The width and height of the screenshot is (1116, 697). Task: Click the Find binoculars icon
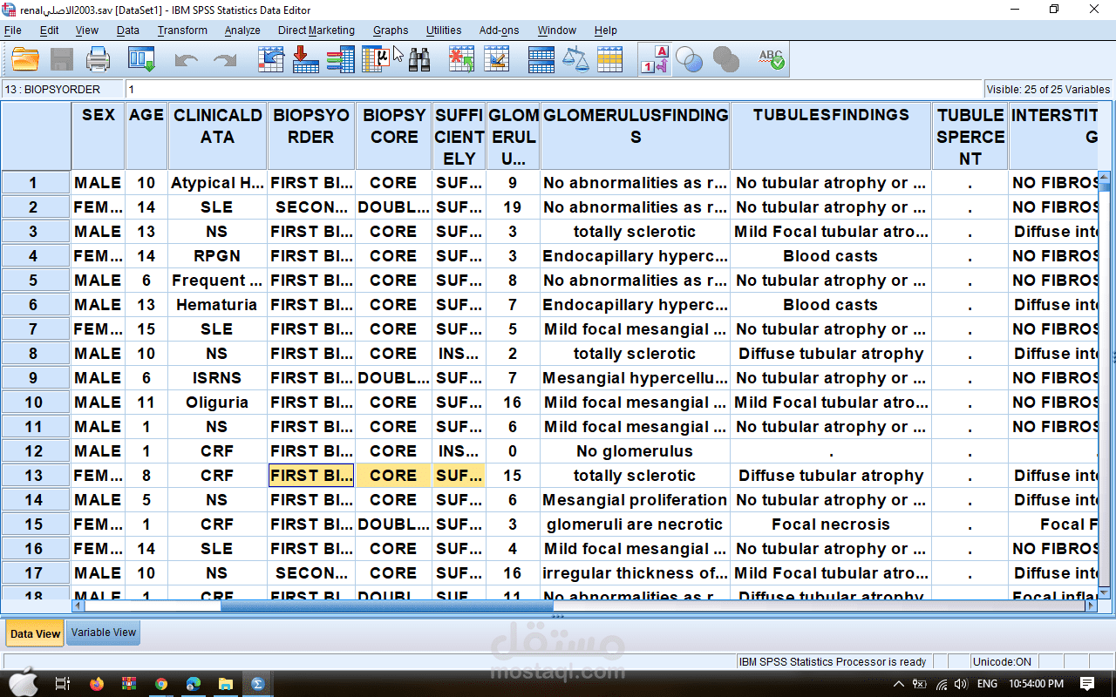click(420, 60)
